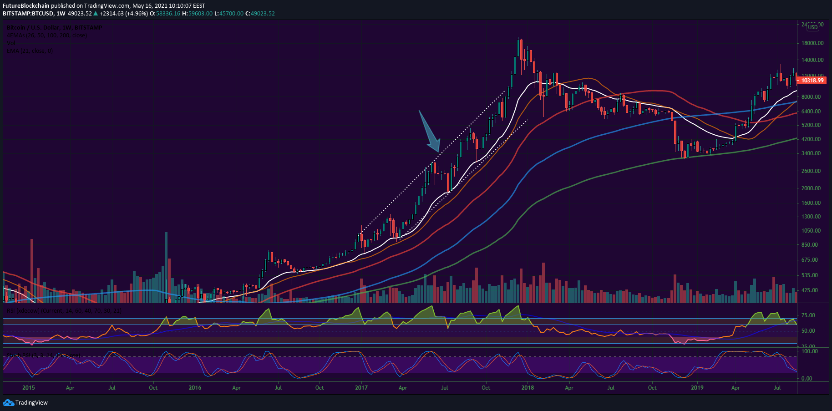Click the C:49023.52 close price value

click(260, 14)
